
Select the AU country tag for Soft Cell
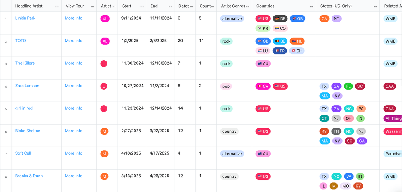[263, 154]
